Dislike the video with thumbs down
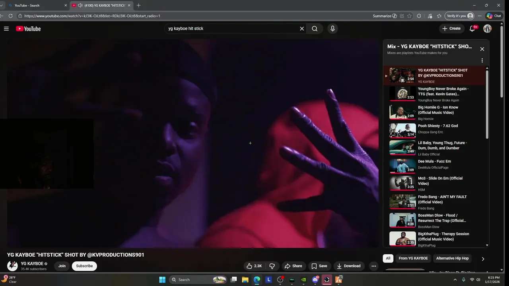Screen dimensions: 509x286 pos(272,266)
